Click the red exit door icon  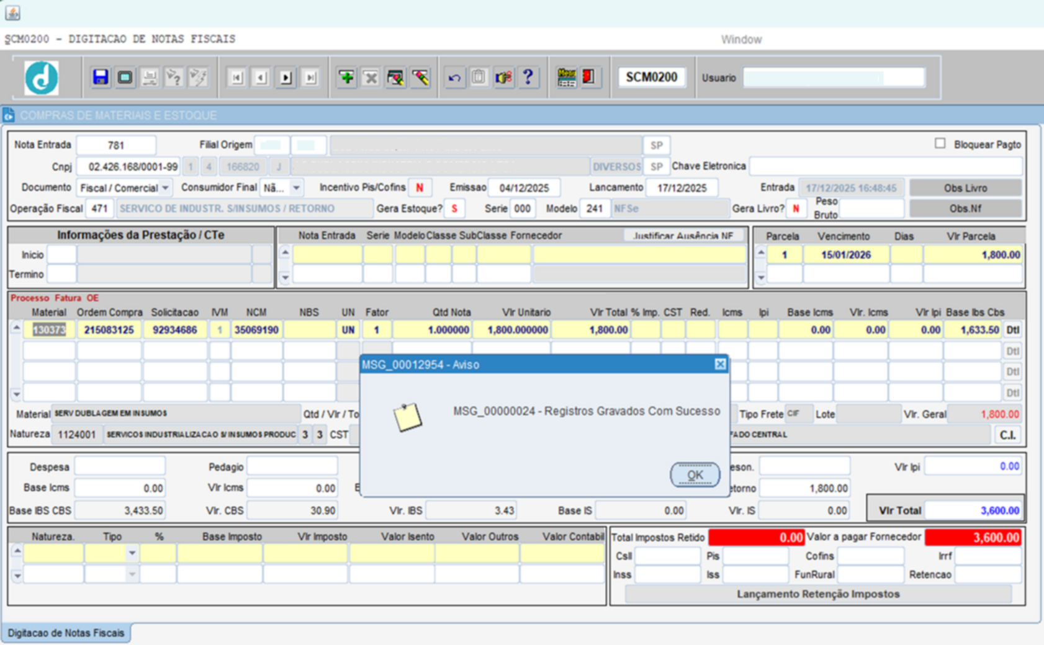[x=588, y=78]
